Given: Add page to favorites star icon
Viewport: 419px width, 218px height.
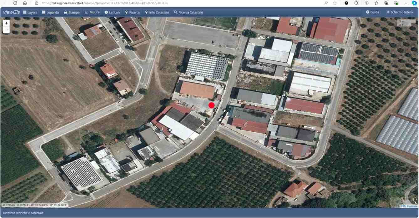Looking at the screenshot, I should click(x=335, y=3).
